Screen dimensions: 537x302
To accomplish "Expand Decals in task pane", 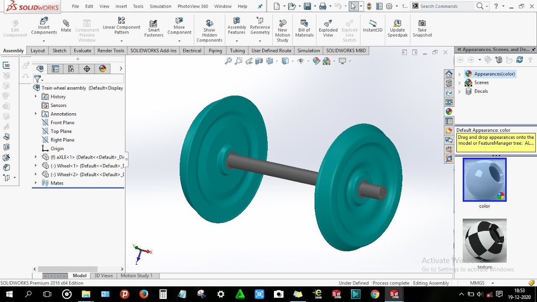I will coord(459,91).
